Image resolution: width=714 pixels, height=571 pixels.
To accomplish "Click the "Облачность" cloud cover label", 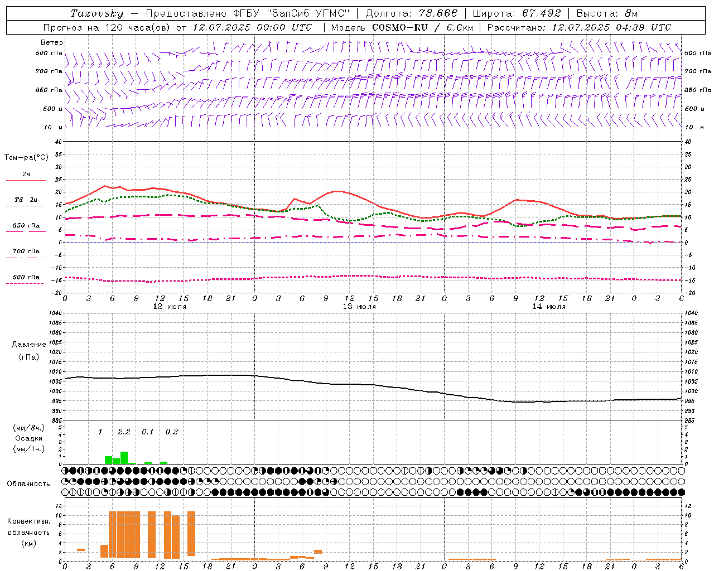I will 28,483.
